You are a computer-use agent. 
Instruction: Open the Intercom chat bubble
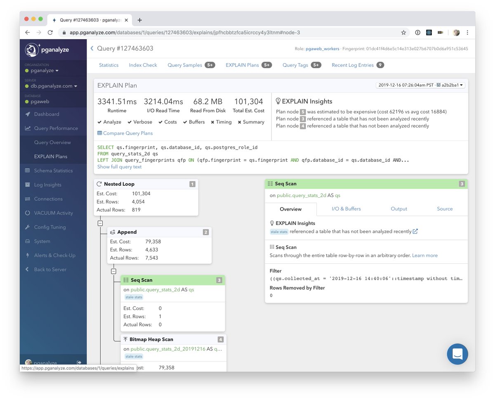457,354
